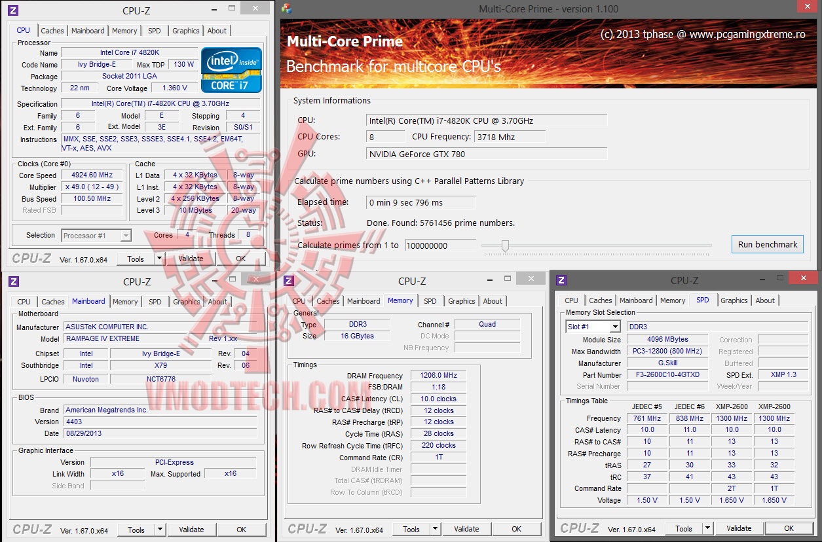
Task: Click OK button in Mainboard window
Action: point(242,530)
